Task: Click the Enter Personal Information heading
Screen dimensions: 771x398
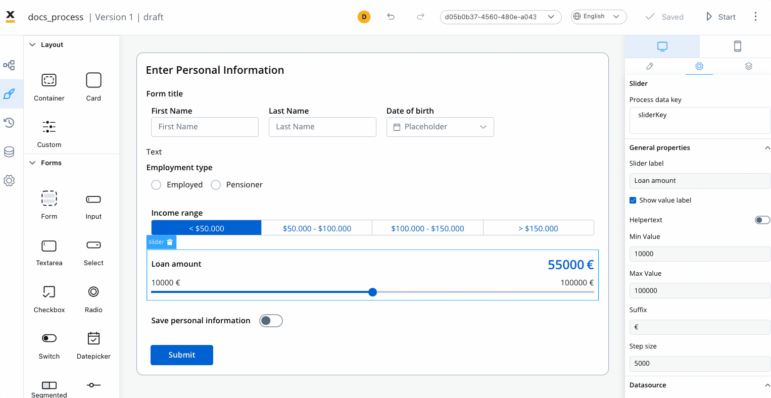Action: pyautogui.click(x=215, y=70)
